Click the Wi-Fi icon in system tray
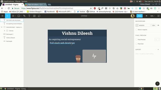The height and width of the screenshot is (90, 161). click(137, 1)
